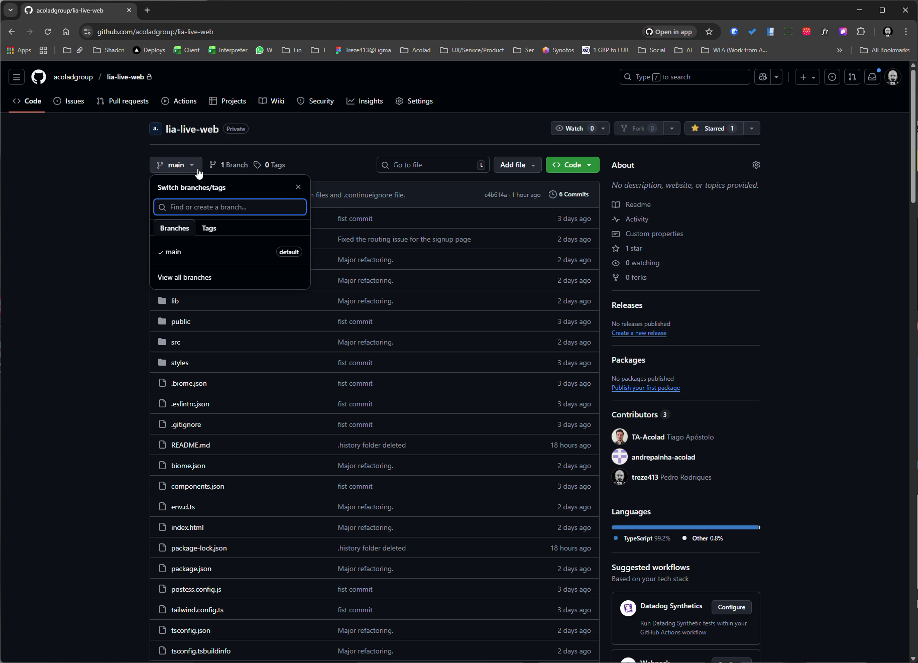Open the GitHub home via logo icon
918x663 pixels.
38,77
